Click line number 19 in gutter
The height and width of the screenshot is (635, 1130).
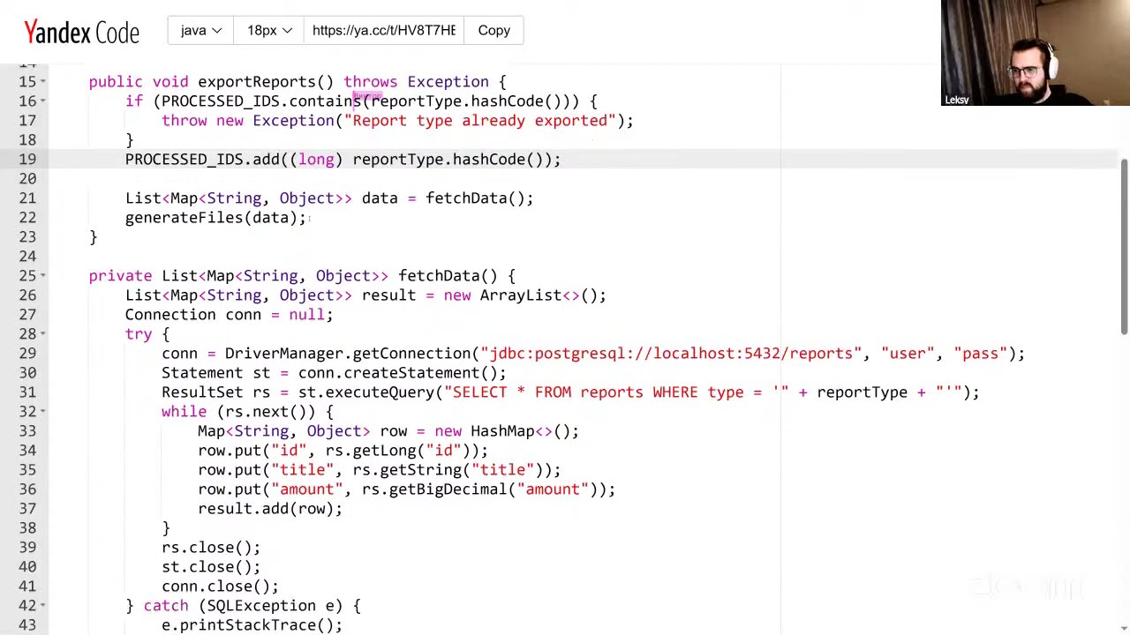coord(27,160)
